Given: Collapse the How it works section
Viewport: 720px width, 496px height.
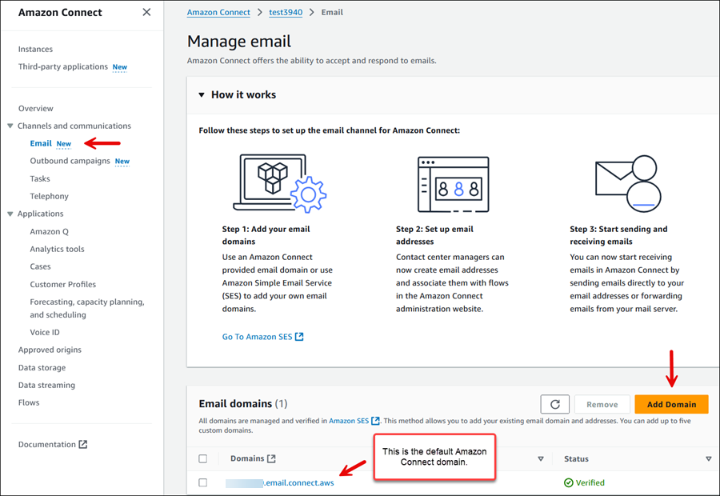Looking at the screenshot, I should (201, 94).
